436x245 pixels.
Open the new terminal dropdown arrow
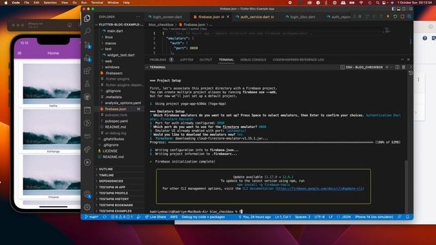point(391,67)
